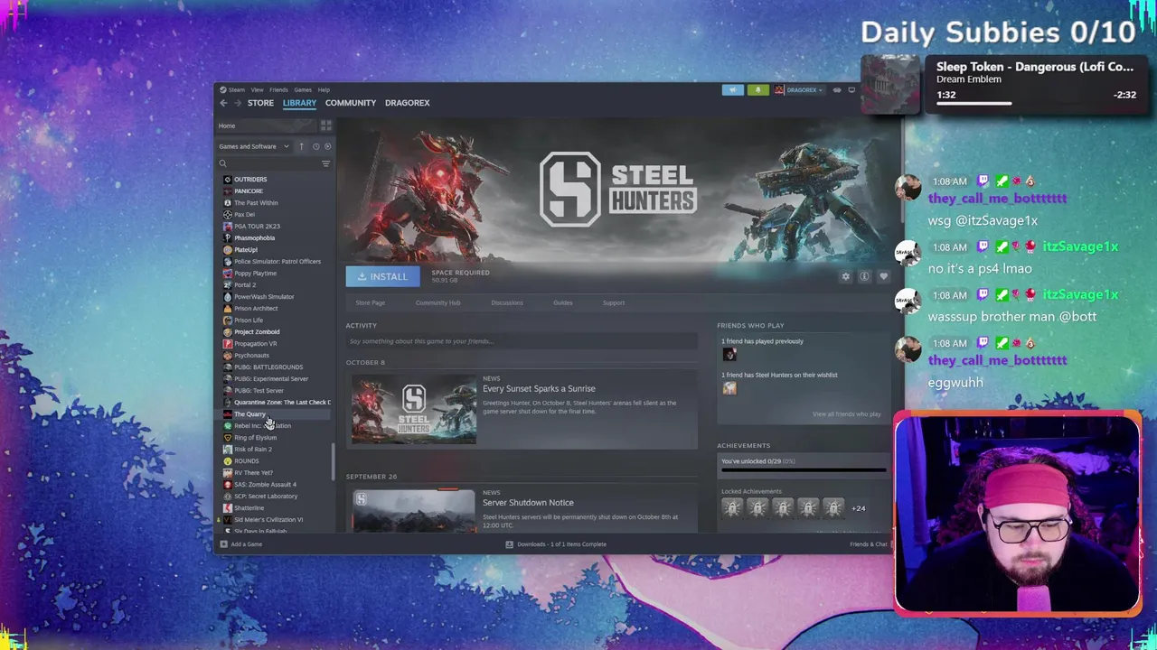Image resolution: width=1157 pixels, height=650 pixels.
Task: Go forward with the Steam forward arrow
Action: click(239, 103)
